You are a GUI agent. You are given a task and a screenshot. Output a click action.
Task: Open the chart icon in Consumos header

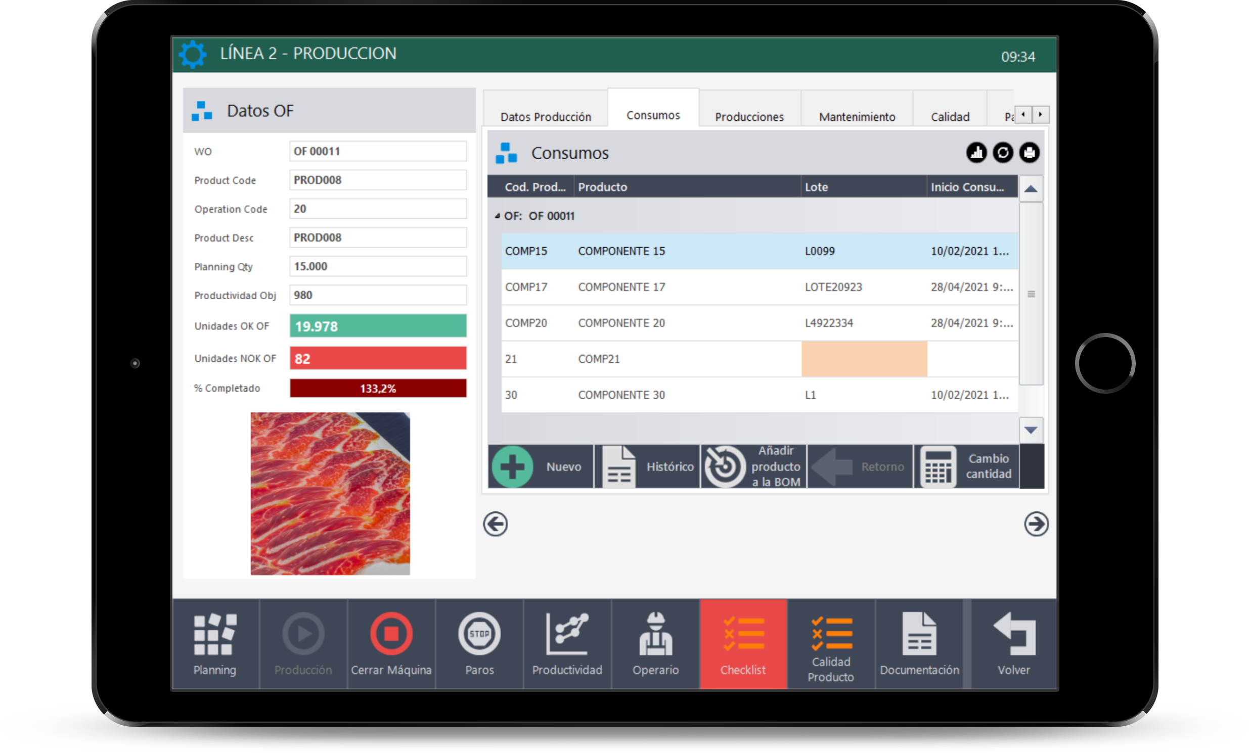coord(976,153)
